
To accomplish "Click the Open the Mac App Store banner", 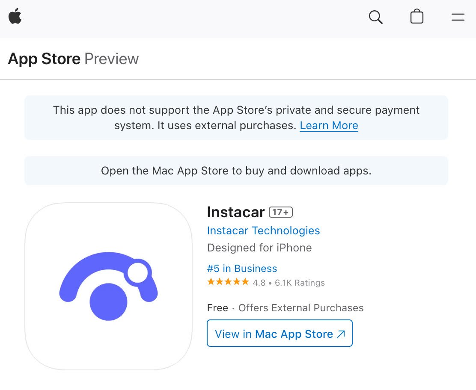I will point(236,171).
